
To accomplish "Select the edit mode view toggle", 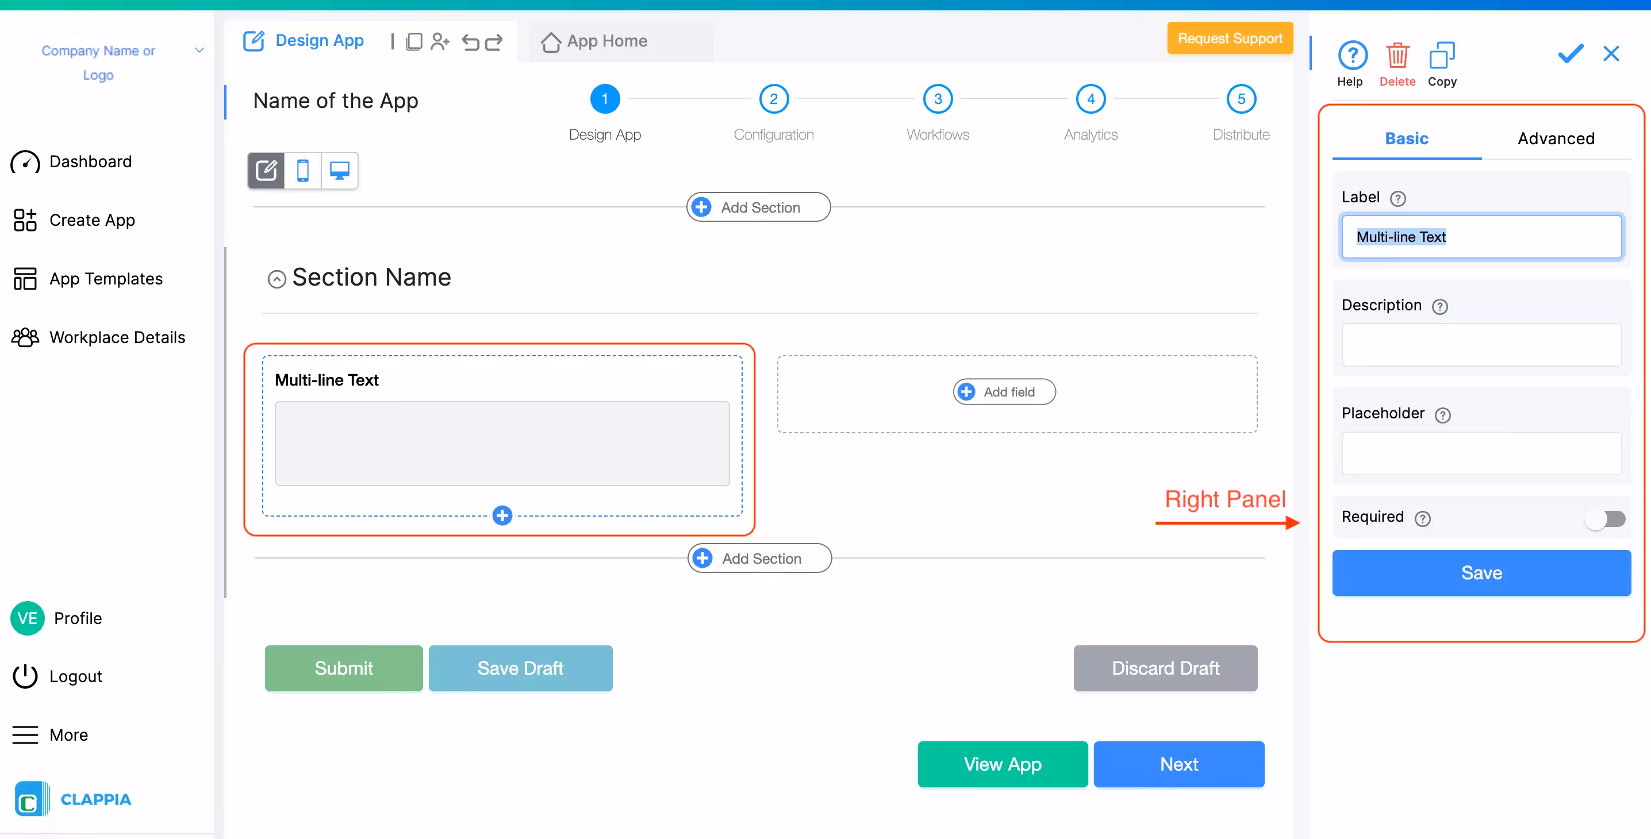I will [x=266, y=171].
